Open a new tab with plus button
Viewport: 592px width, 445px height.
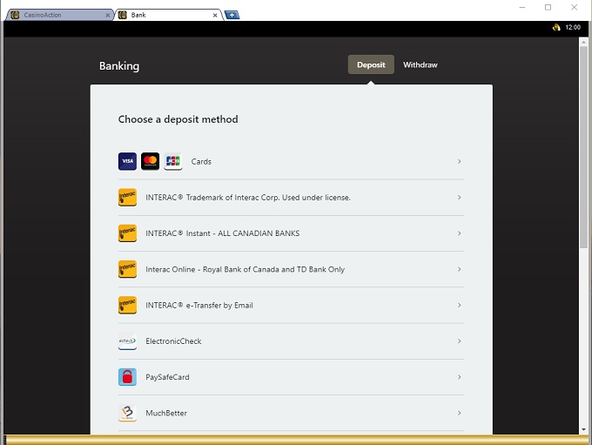click(x=232, y=15)
